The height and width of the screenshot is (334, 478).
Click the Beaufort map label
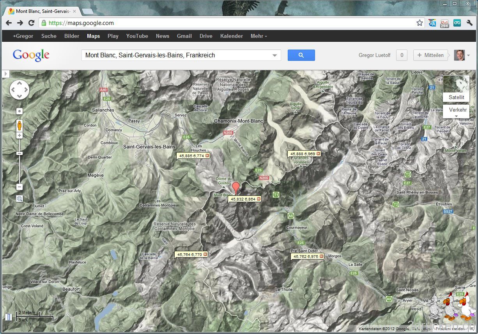(71, 289)
